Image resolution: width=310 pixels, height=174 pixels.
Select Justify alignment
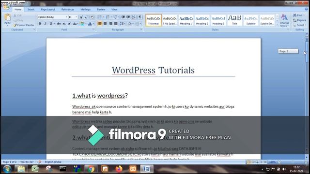[x=116, y=24]
